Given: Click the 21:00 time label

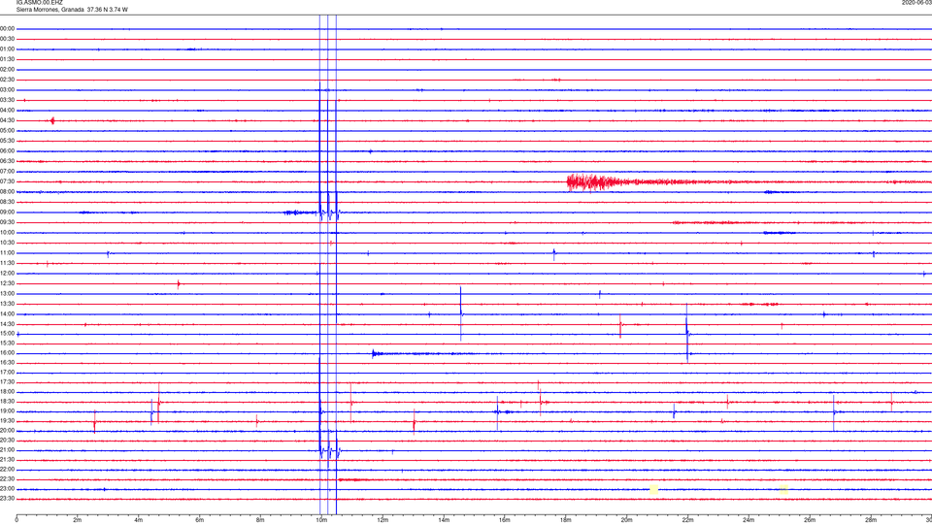Looking at the screenshot, I should 8,449.
